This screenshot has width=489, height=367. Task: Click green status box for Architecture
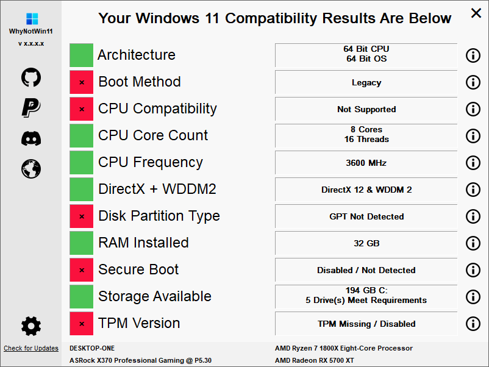pos(81,55)
